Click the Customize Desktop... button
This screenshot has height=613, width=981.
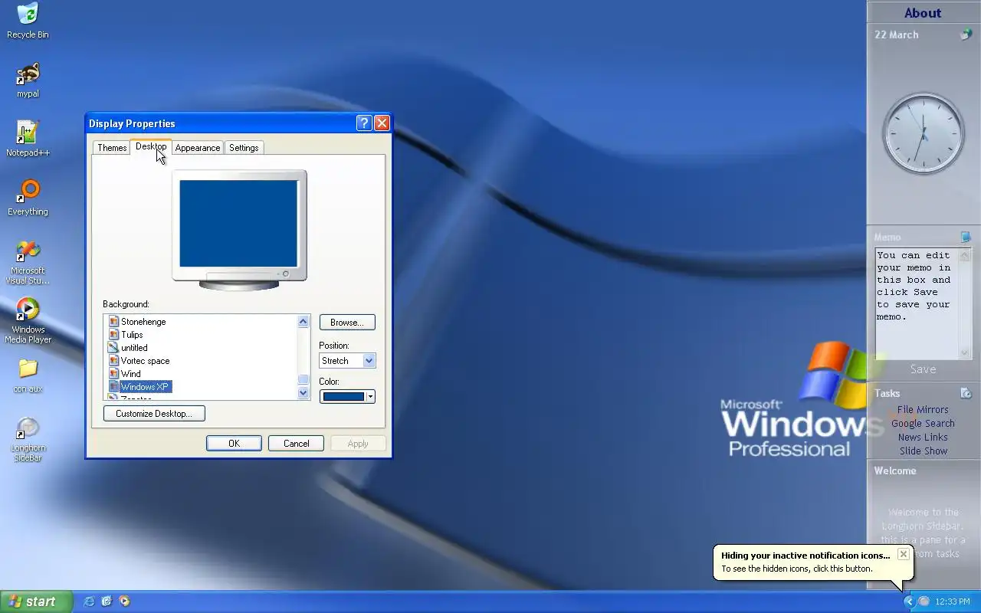point(154,414)
